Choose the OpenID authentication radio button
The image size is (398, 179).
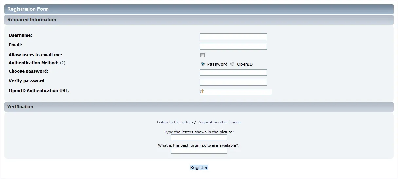(232, 64)
